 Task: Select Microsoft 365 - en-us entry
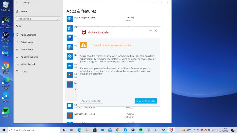click(x=100, y=115)
